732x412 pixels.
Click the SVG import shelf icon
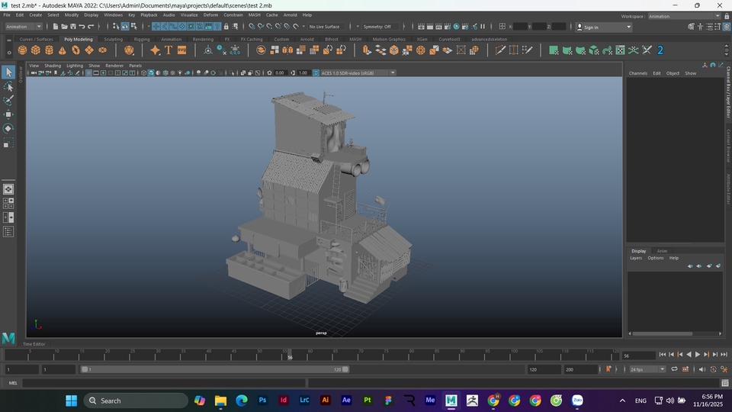pos(181,50)
